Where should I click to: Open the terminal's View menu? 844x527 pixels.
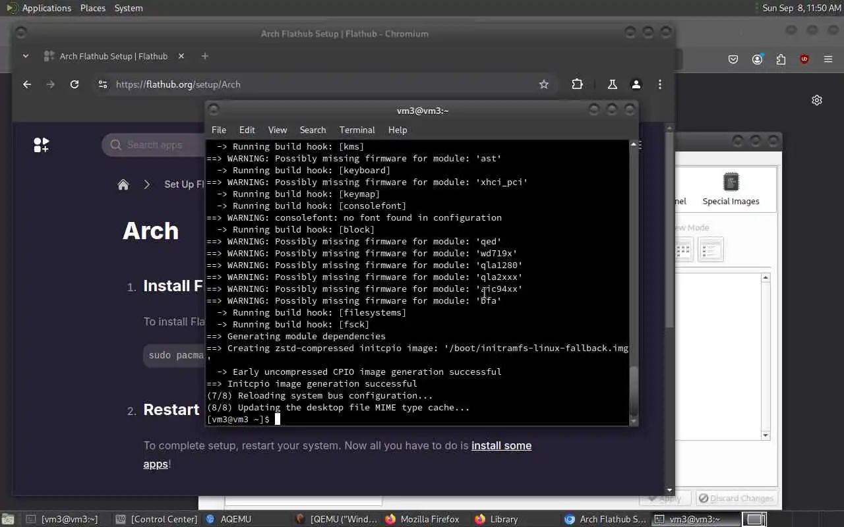(x=277, y=130)
